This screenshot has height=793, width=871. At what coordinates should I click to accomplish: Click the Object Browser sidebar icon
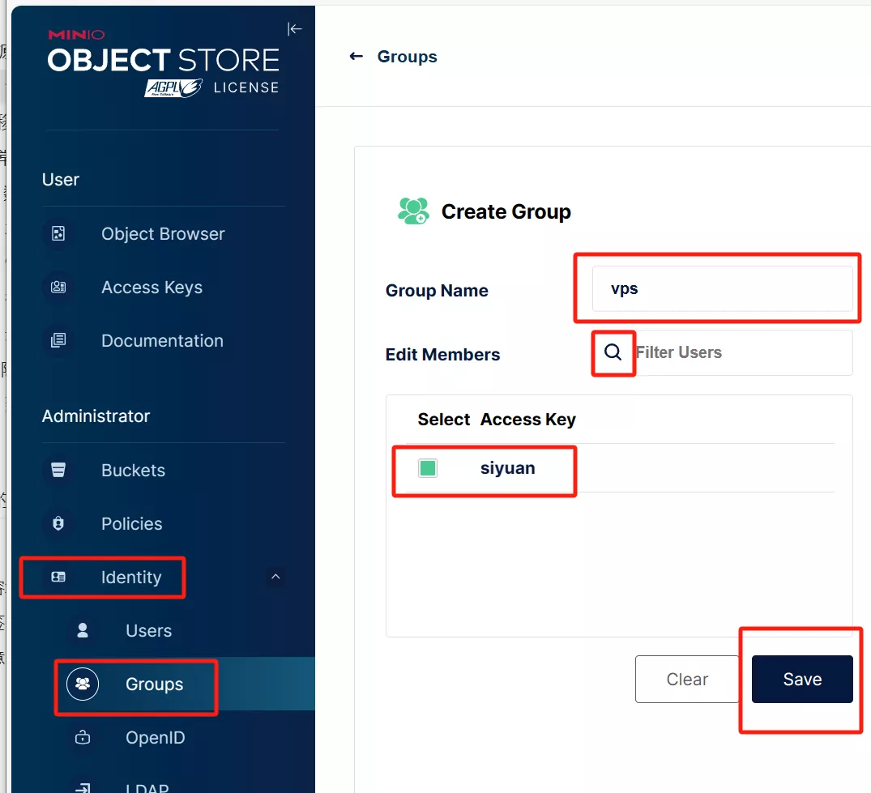tap(58, 234)
